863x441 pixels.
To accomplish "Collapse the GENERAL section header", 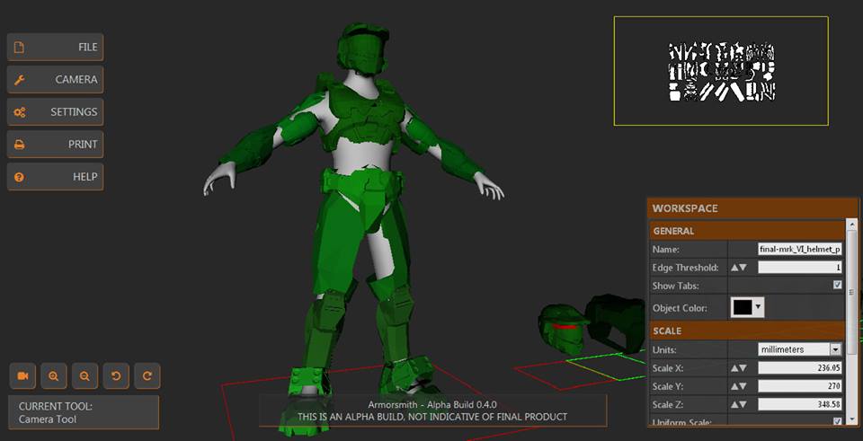I will click(x=747, y=231).
